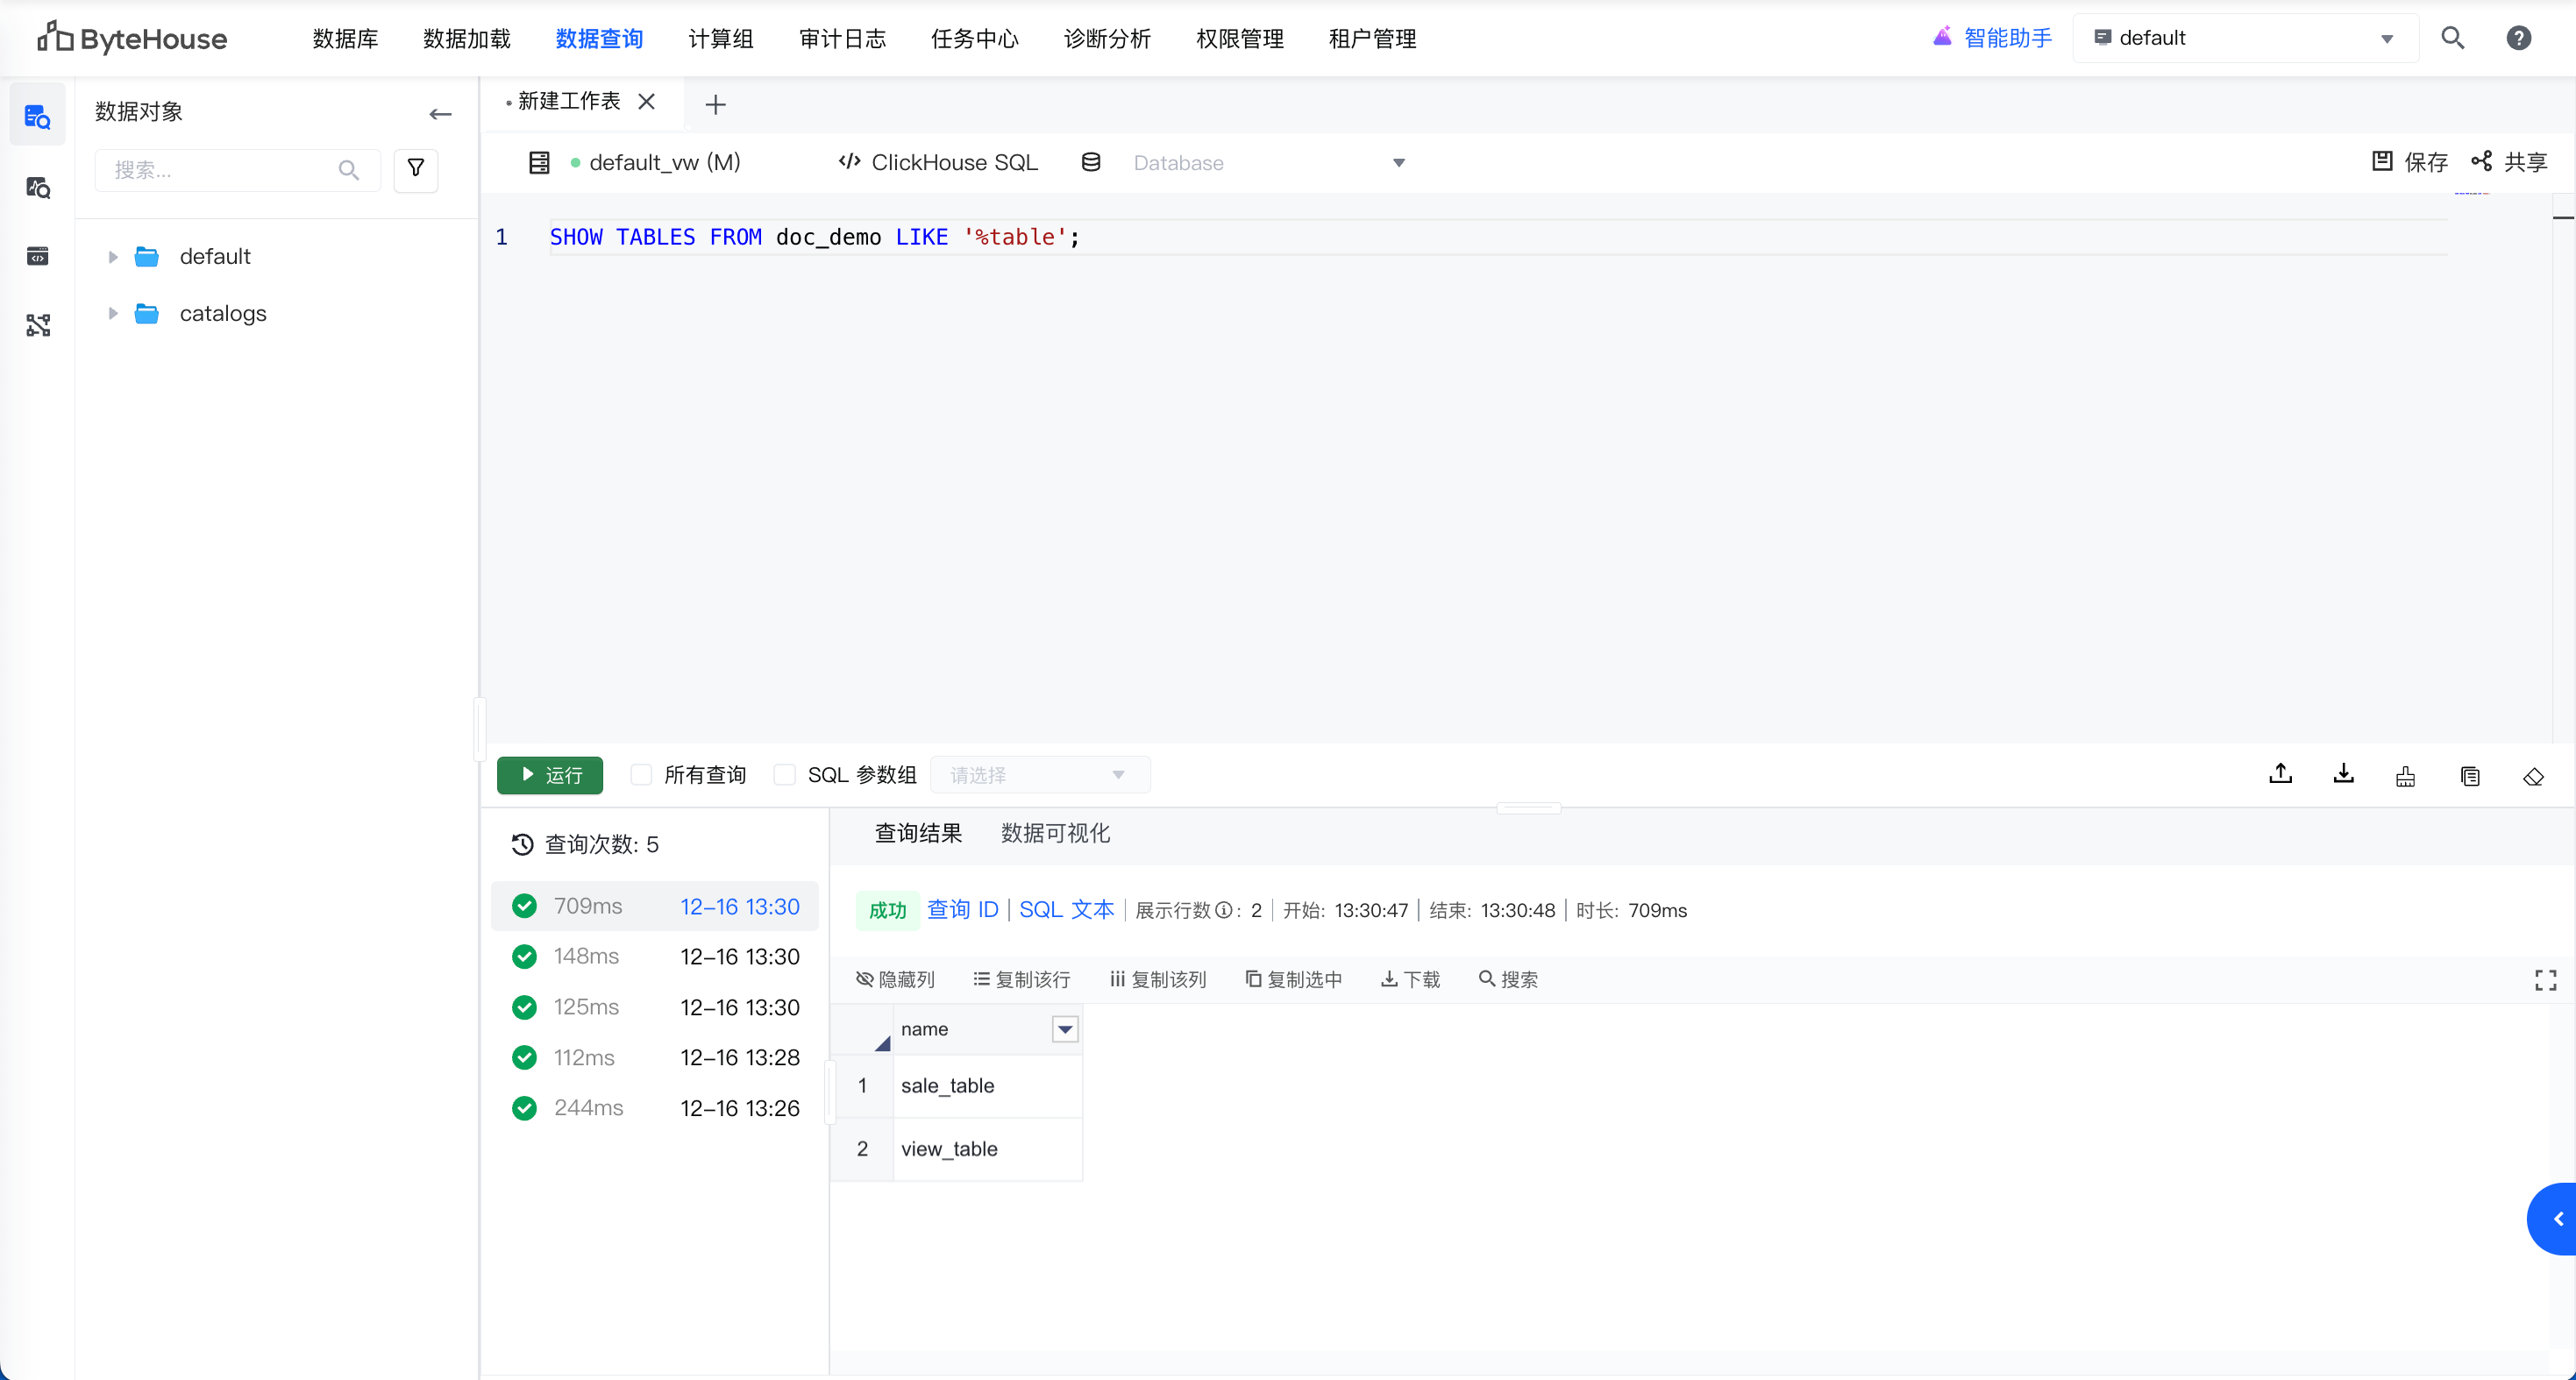Screen dimensions: 2576x1380
Task: Open the 计算组 menu in the top navigation
Action: click(x=720, y=38)
